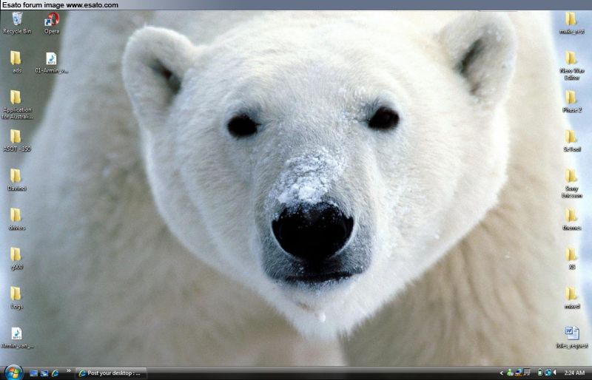Select the Phase 2 folder

pyautogui.click(x=571, y=102)
